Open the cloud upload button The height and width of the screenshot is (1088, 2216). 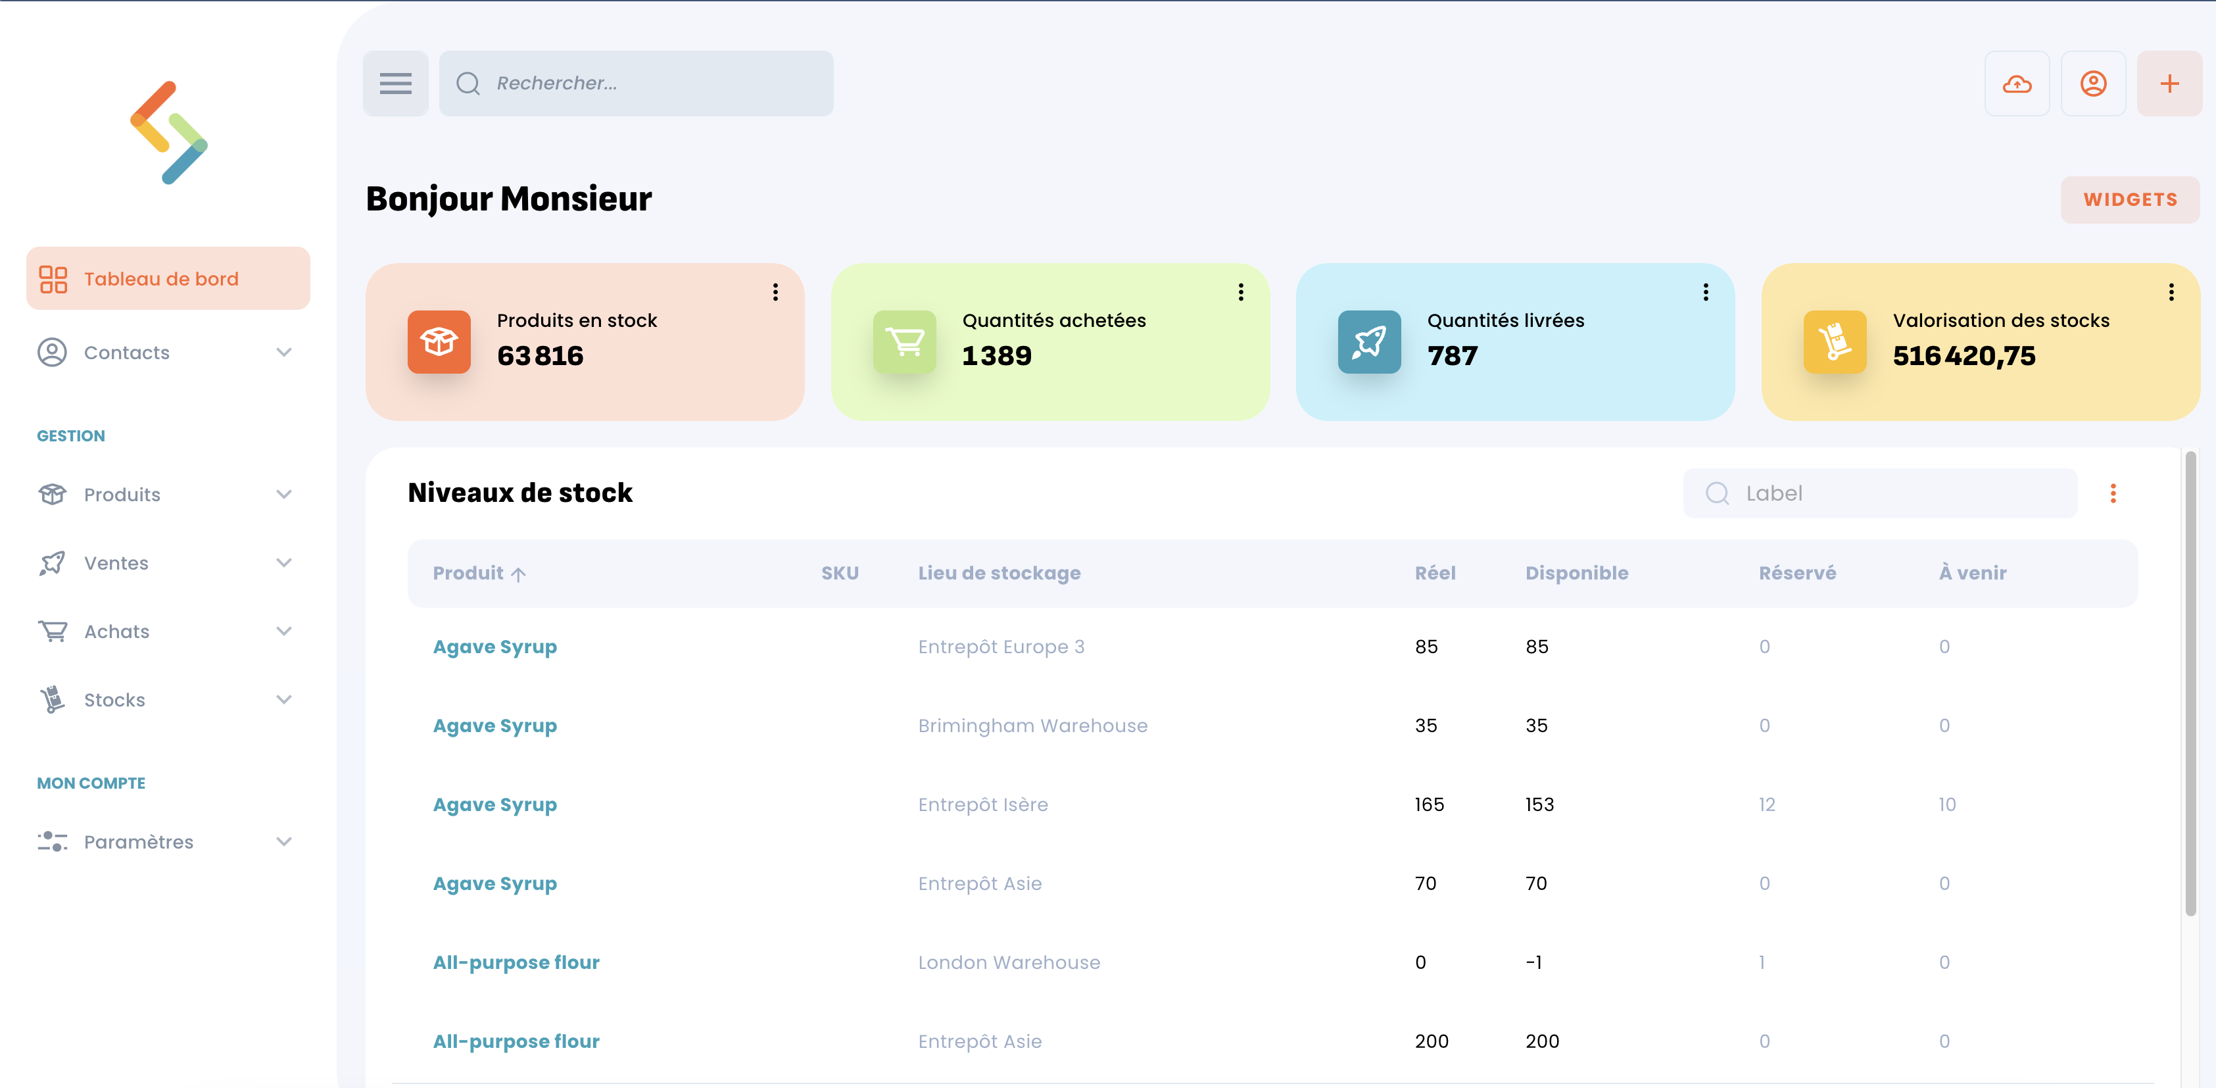2016,84
